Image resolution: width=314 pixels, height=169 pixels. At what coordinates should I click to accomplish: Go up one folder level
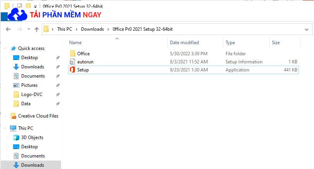tap(36, 30)
